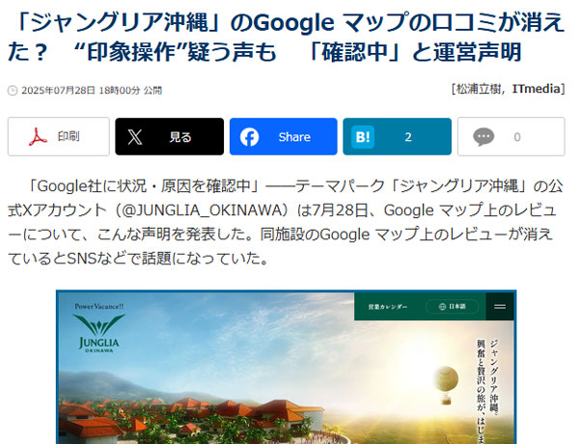Open the hamburger menu in site image
The width and height of the screenshot is (579, 444).
pyautogui.click(x=500, y=307)
